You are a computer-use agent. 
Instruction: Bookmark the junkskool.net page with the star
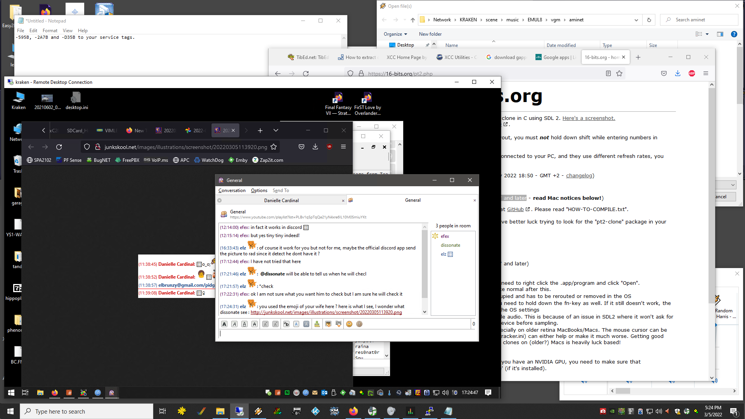(274, 147)
